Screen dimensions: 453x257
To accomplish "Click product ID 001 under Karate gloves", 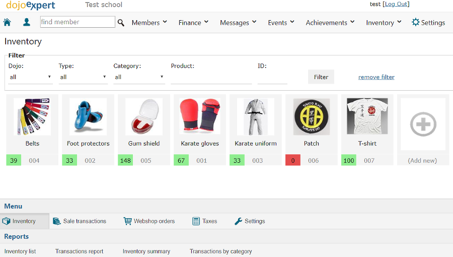I will pyautogui.click(x=202, y=160).
